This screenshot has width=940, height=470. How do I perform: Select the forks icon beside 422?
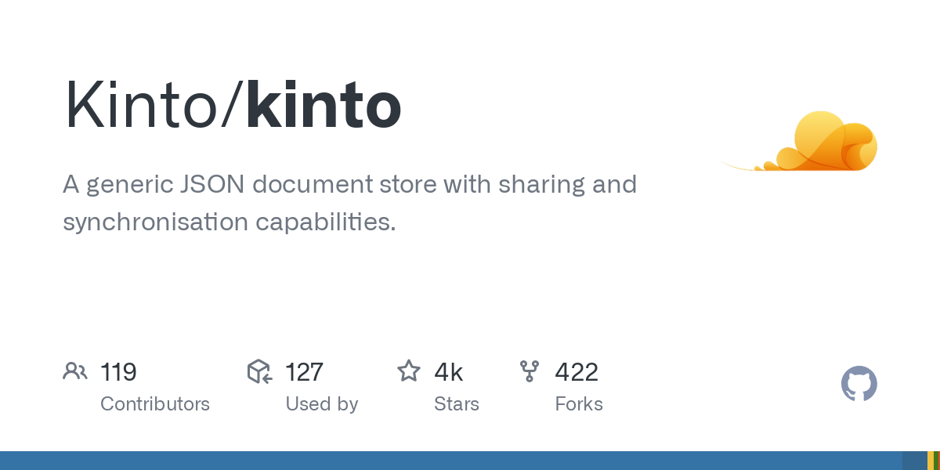click(530, 371)
